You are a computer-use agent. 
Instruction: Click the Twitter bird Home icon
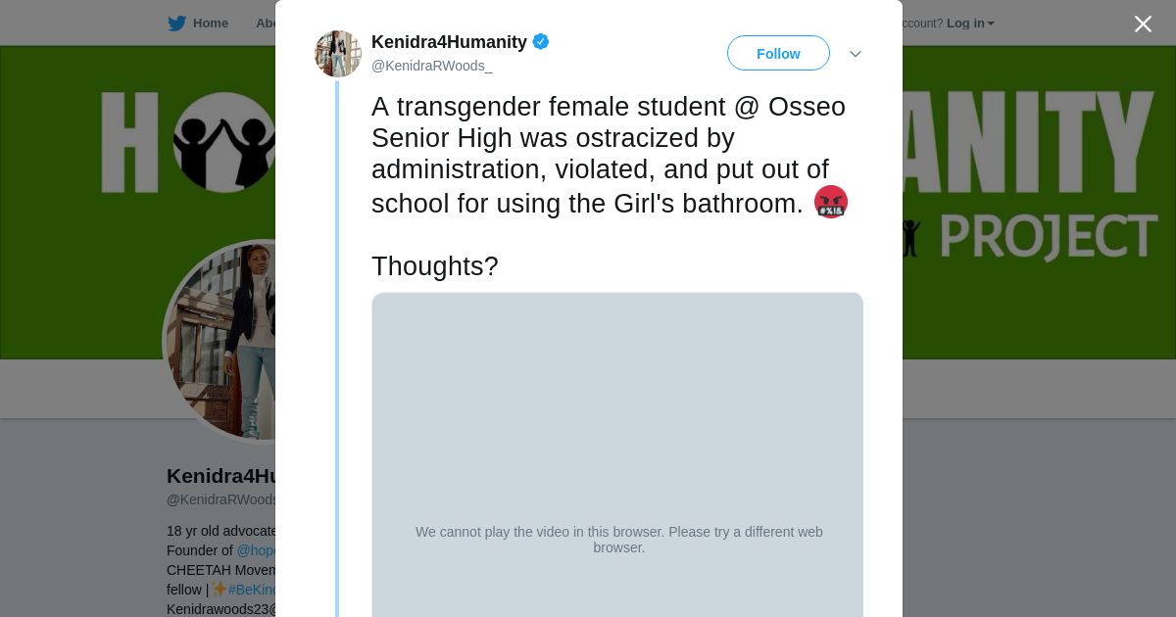tap(176, 24)
